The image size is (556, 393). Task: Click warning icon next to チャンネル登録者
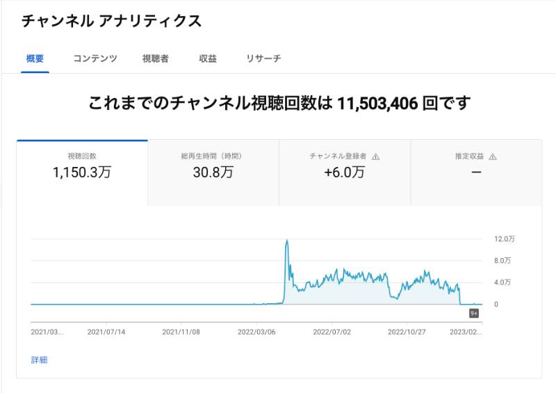point(375,157)
